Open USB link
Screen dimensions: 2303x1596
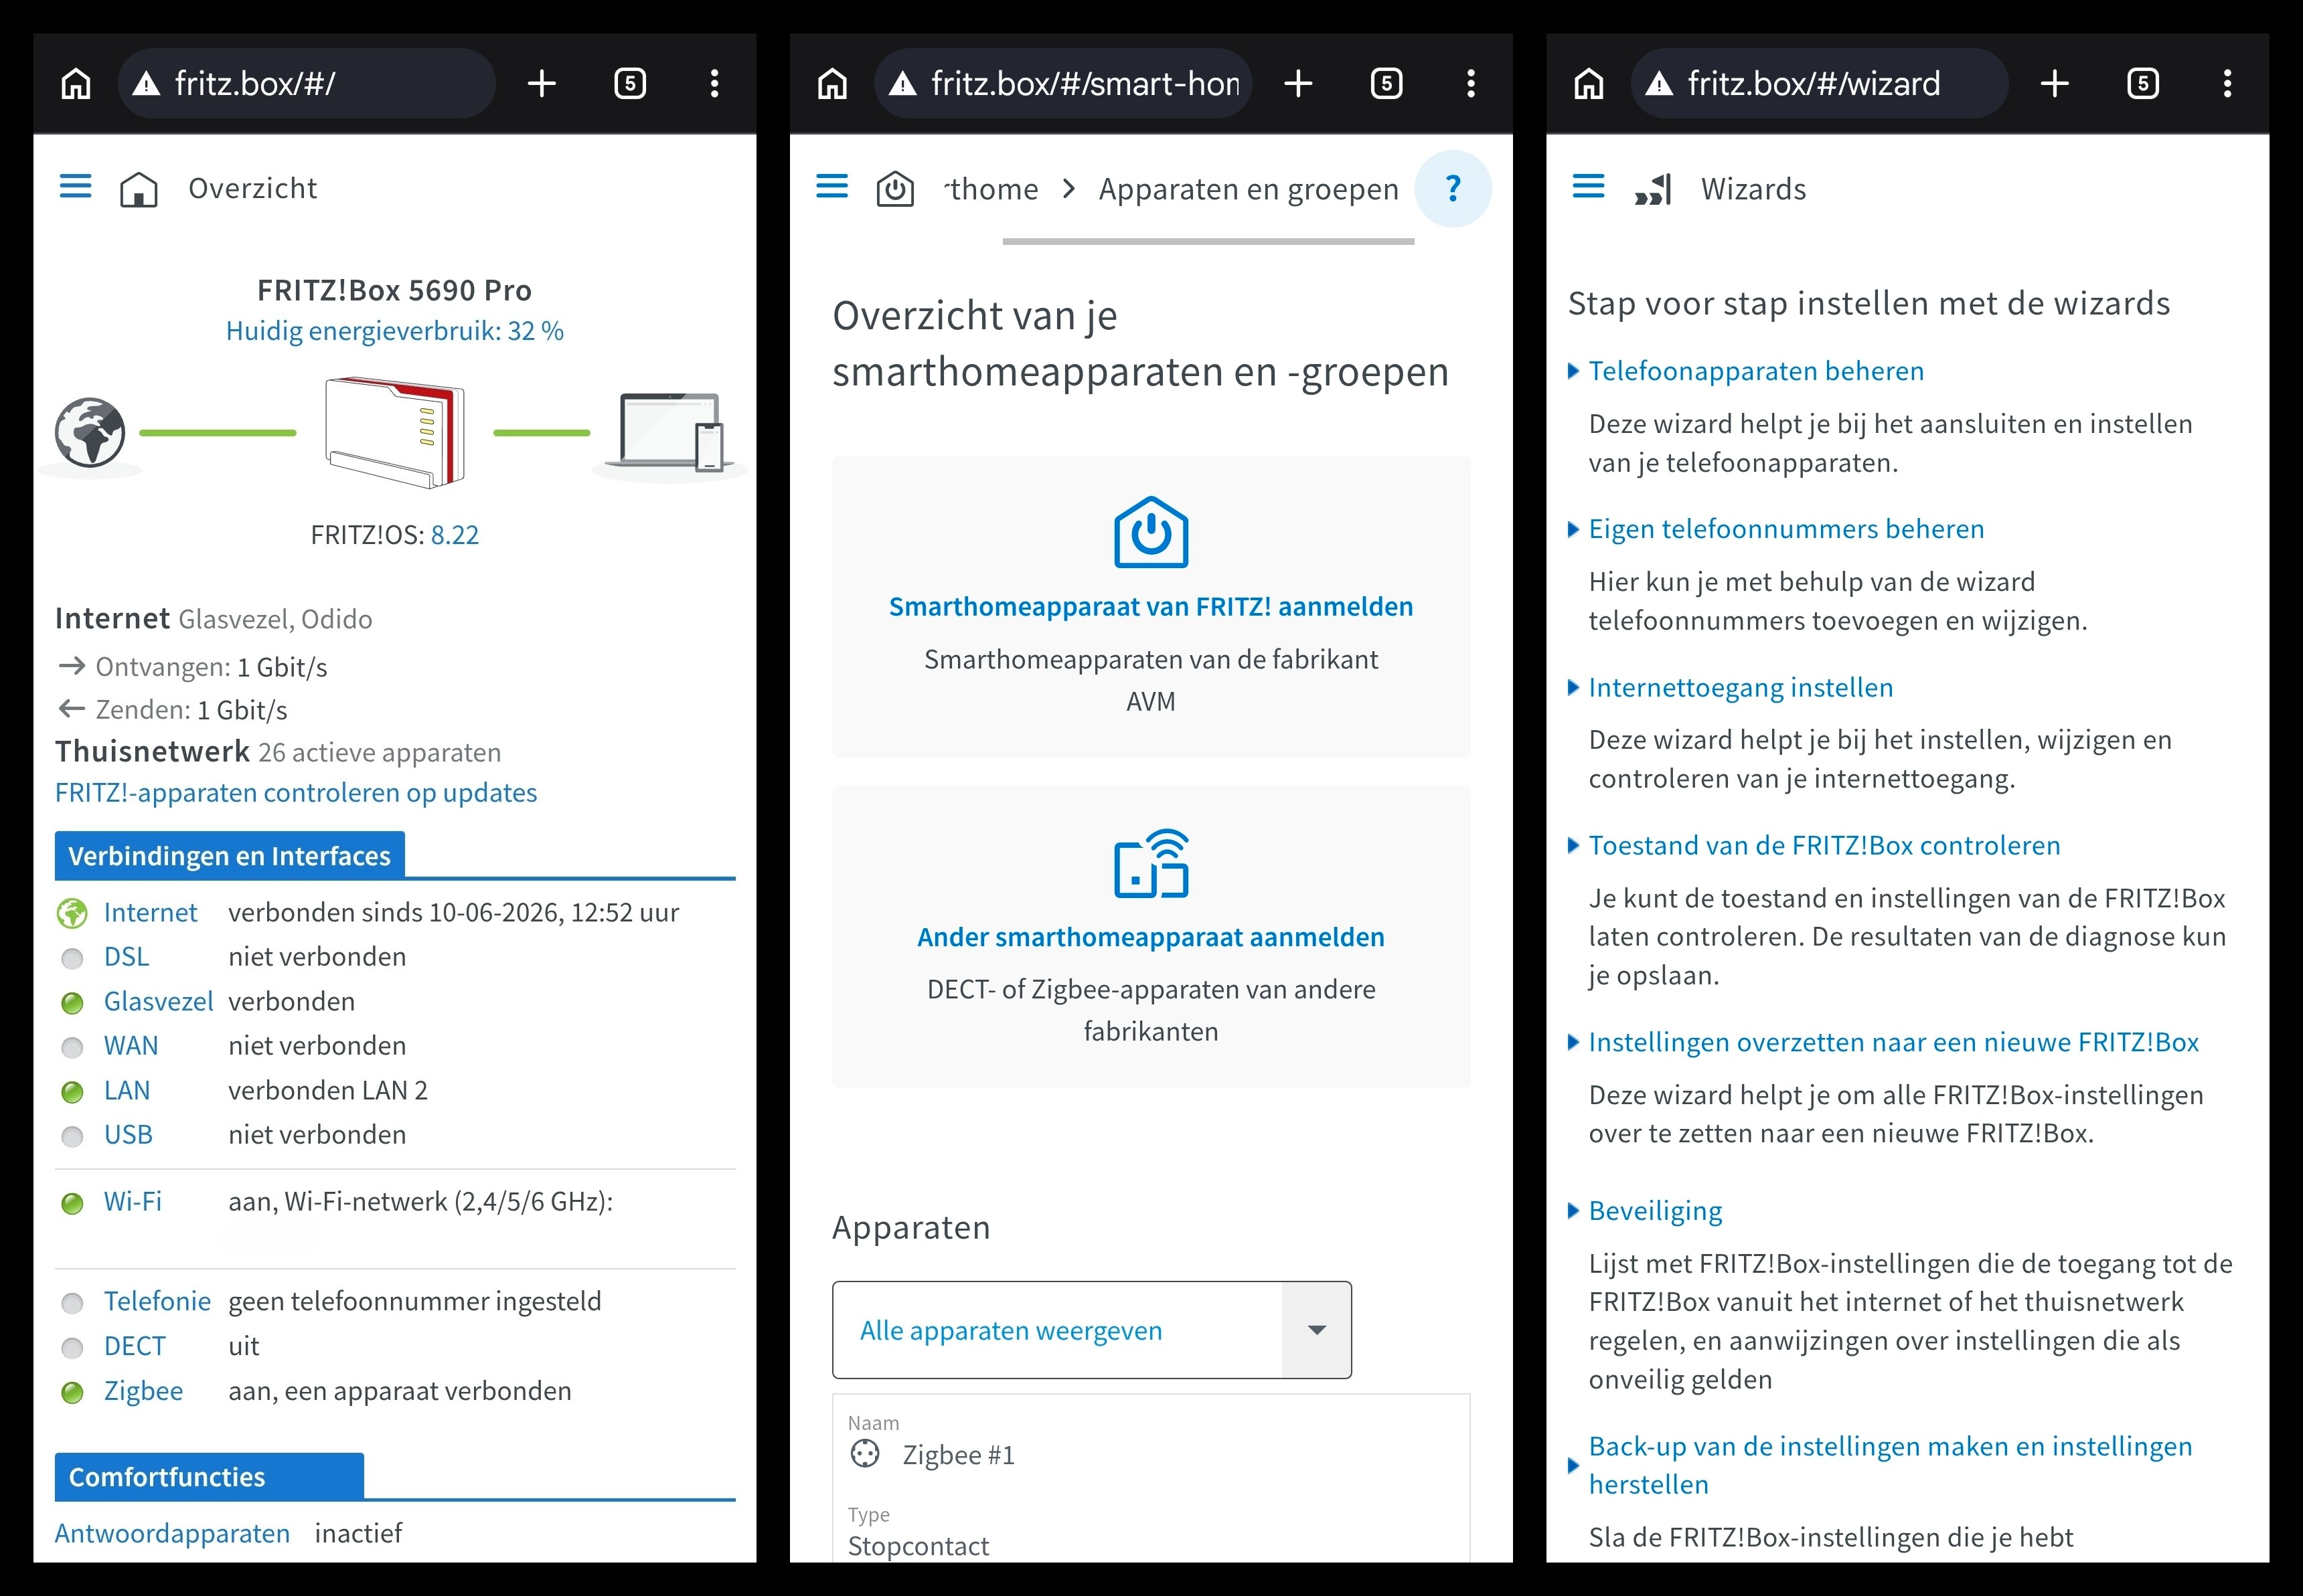pos(128,1135)
